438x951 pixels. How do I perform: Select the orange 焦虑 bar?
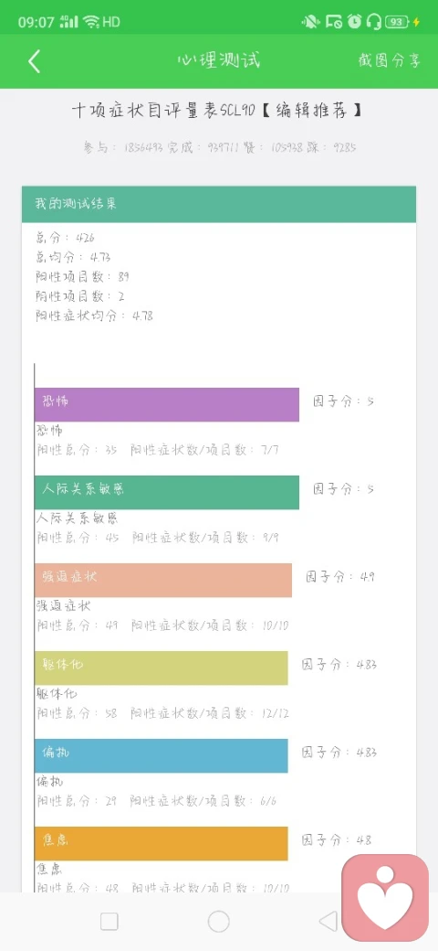[161, 843]
